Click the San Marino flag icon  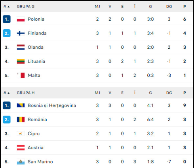click(x=21, y=162)
